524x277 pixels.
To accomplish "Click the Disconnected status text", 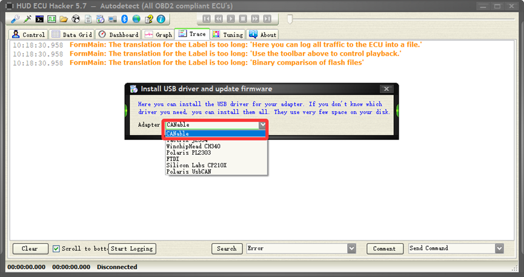I will [x=117, y=267].
